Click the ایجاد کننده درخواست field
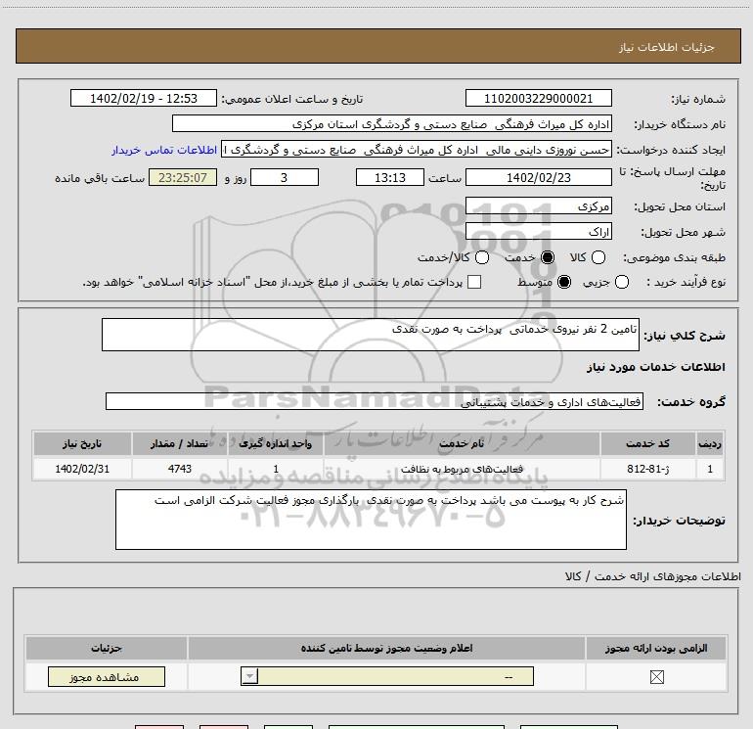The image size is (753, 729). coord(417,150)
